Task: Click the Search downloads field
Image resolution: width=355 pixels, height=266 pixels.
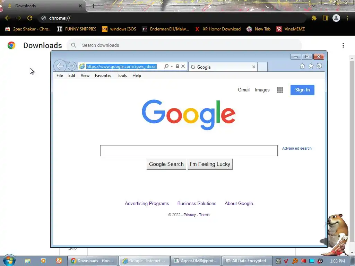Action: click(x=184, y=45)
